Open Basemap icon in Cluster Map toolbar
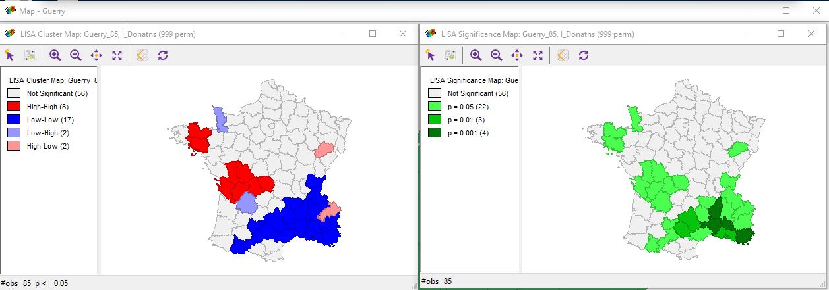Screen dimensions: 829x290 point(142,55)
